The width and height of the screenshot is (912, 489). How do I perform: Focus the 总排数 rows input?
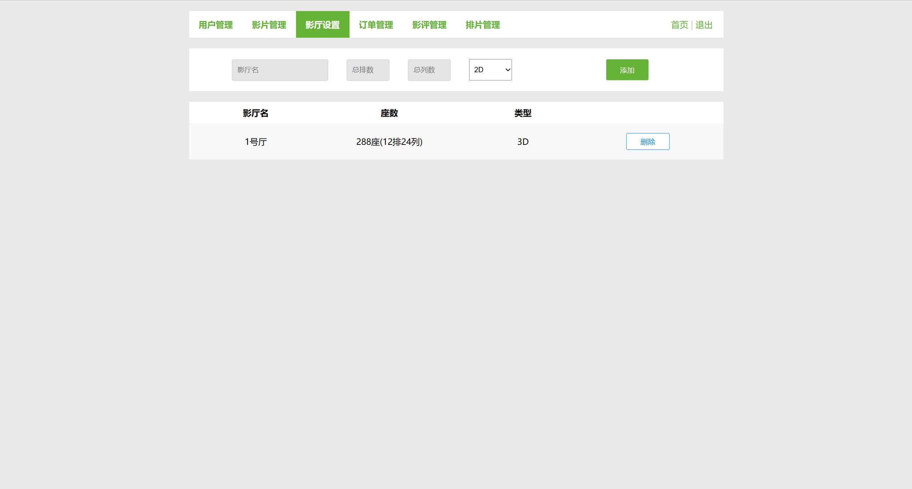(x=368, y=70)
